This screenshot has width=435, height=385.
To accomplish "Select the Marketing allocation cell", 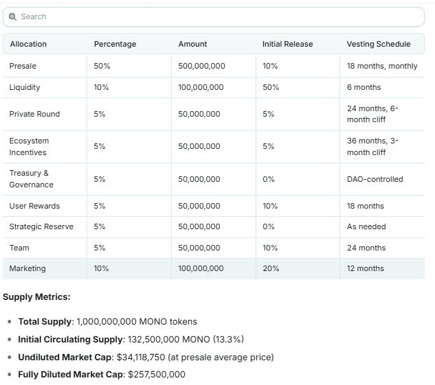I will [x=45, y=268].
